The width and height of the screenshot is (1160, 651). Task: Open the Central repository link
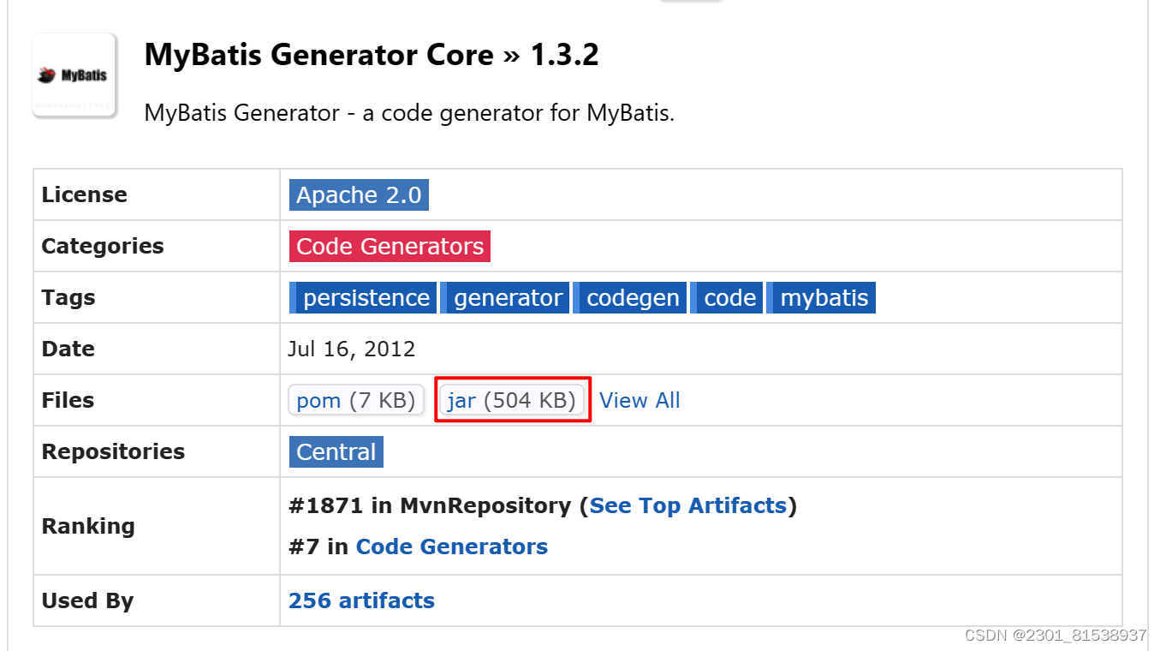(x=336, y=451)
